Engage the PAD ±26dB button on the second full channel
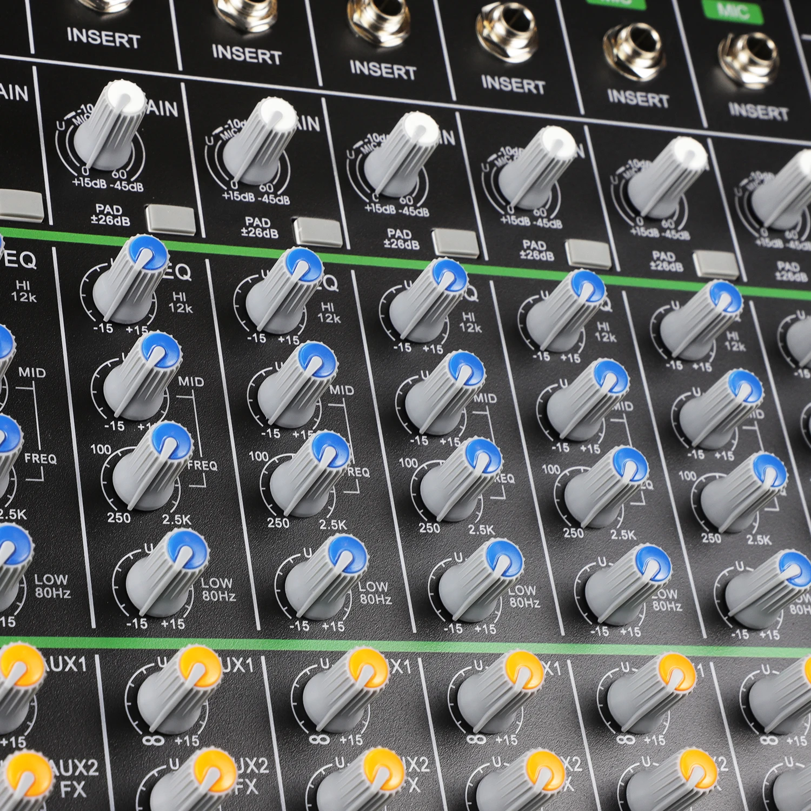This screenshot has width=811, height=811. 317,232
